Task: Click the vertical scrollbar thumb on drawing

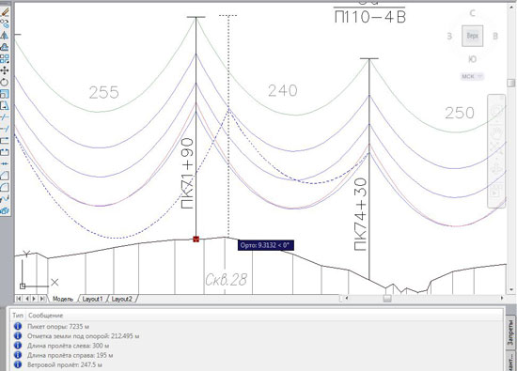Action: click(x=511, y=83)
